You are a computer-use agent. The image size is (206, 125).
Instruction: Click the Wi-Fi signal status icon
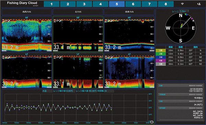point(182,4)
